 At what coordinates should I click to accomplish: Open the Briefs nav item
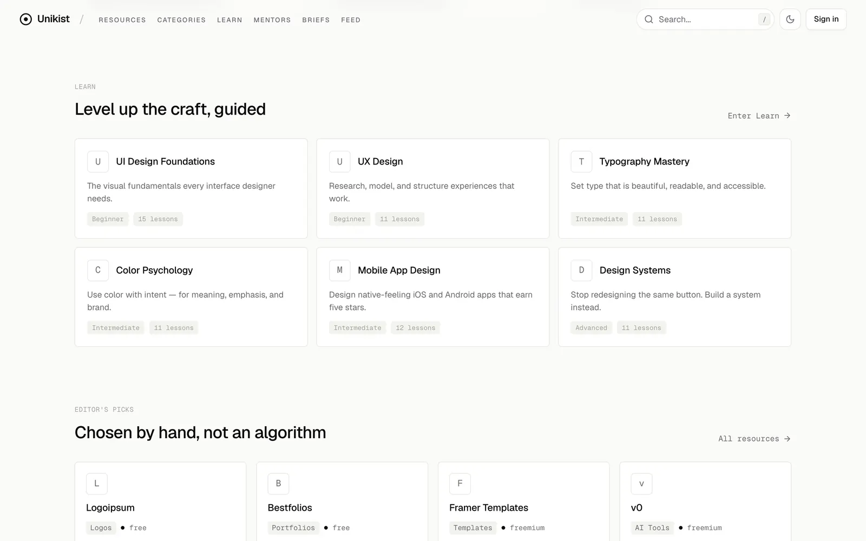tap(316, 20)
